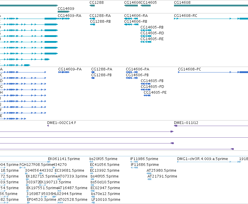The width and height of the screenshot is (248, 204).
Task: Click protein CG14606-PB
Action: [137, 75]
